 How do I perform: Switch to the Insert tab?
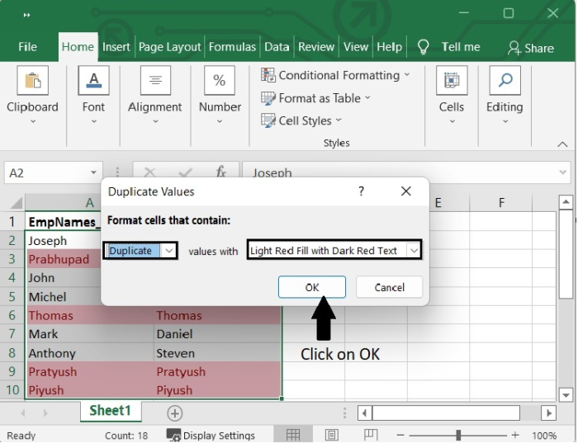click(x=116, y=47)
